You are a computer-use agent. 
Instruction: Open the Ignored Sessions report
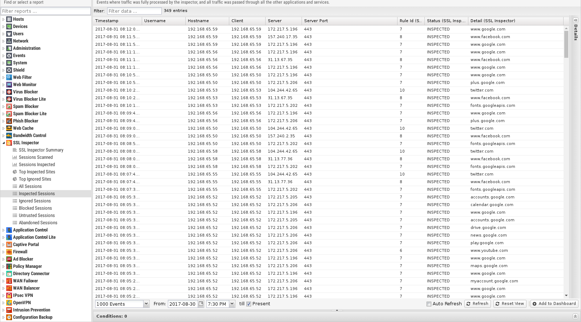[35, 201]
